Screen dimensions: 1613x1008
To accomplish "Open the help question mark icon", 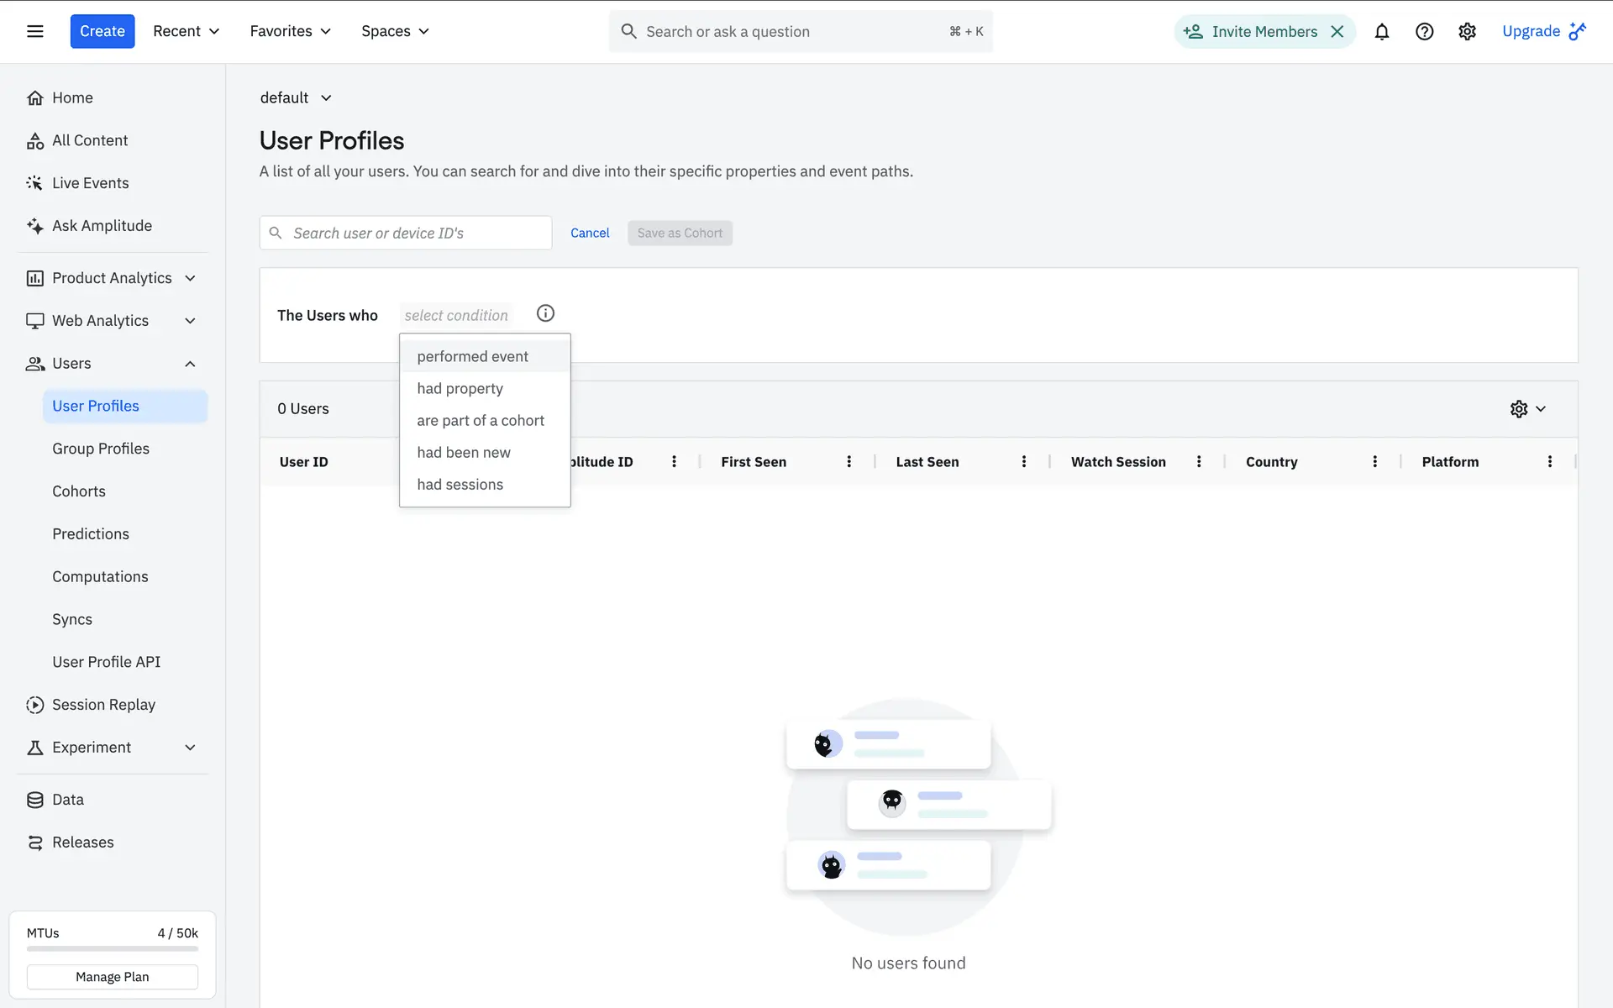I will tap(1424, 31).
